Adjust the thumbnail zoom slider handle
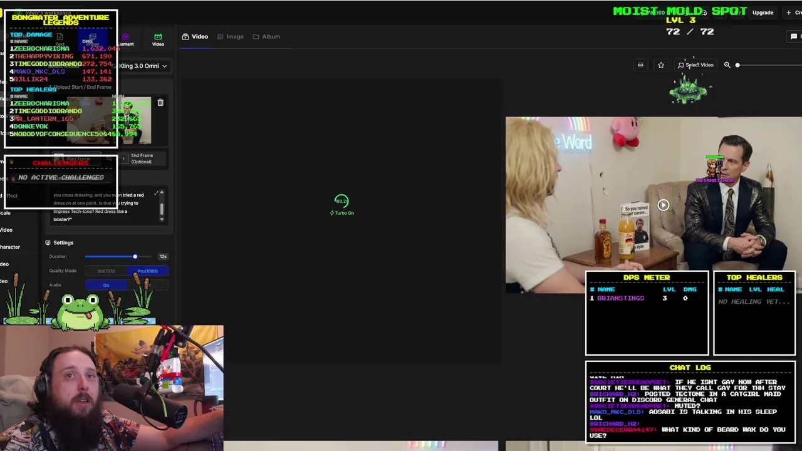 (x=737, y=65)
